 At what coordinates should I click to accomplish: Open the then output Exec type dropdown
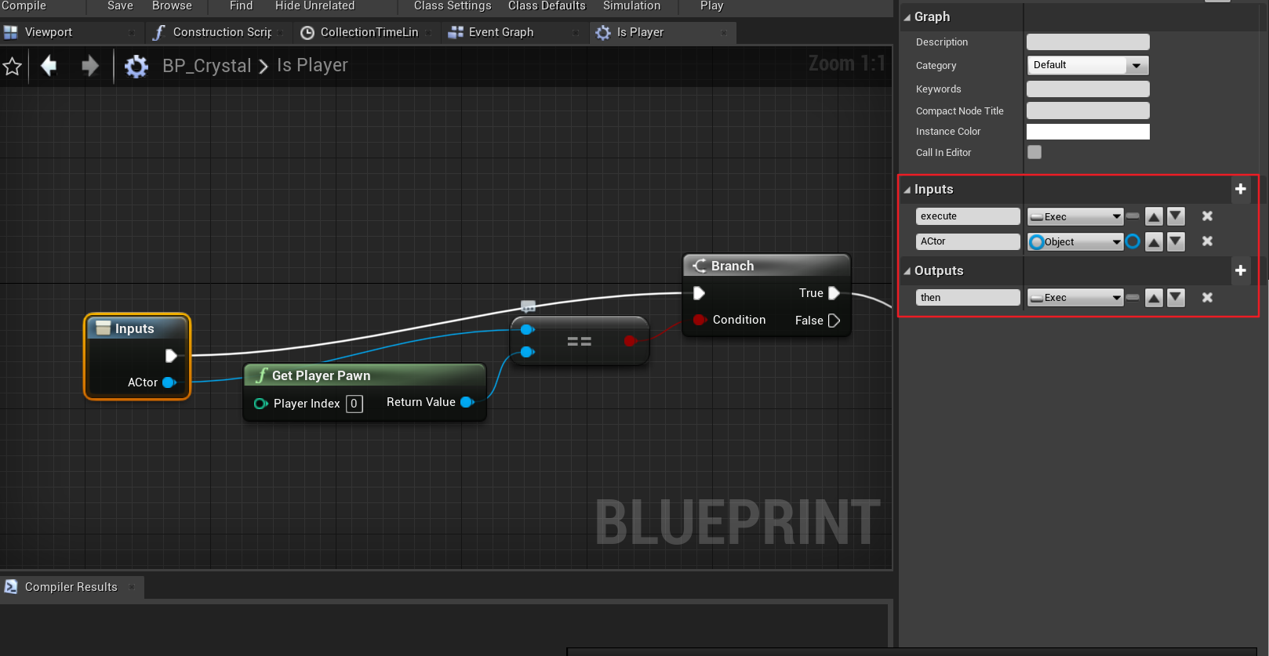point(1075,298)
